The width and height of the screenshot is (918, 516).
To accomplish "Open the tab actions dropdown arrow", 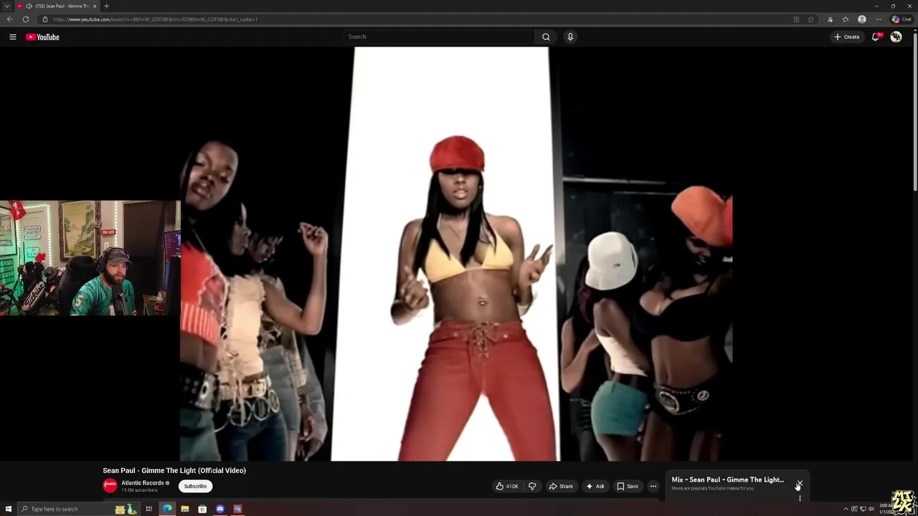I will pyautogui.click(x=6, y=6).
